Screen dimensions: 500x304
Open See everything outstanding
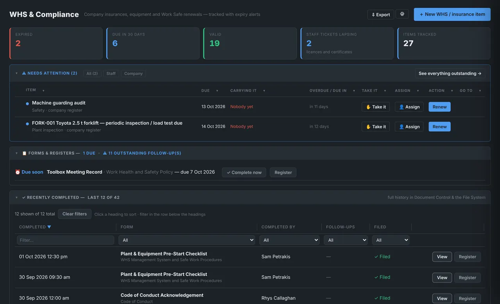pos(450,73)
